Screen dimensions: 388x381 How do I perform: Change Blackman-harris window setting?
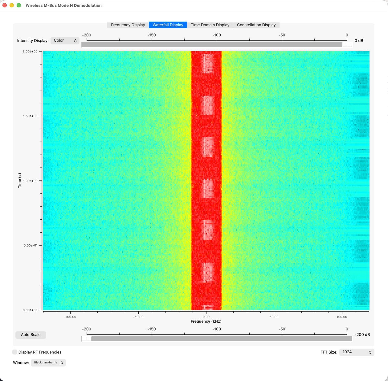point(48,362)
